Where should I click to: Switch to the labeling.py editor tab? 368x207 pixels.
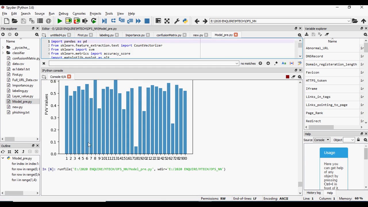[106, 35]
